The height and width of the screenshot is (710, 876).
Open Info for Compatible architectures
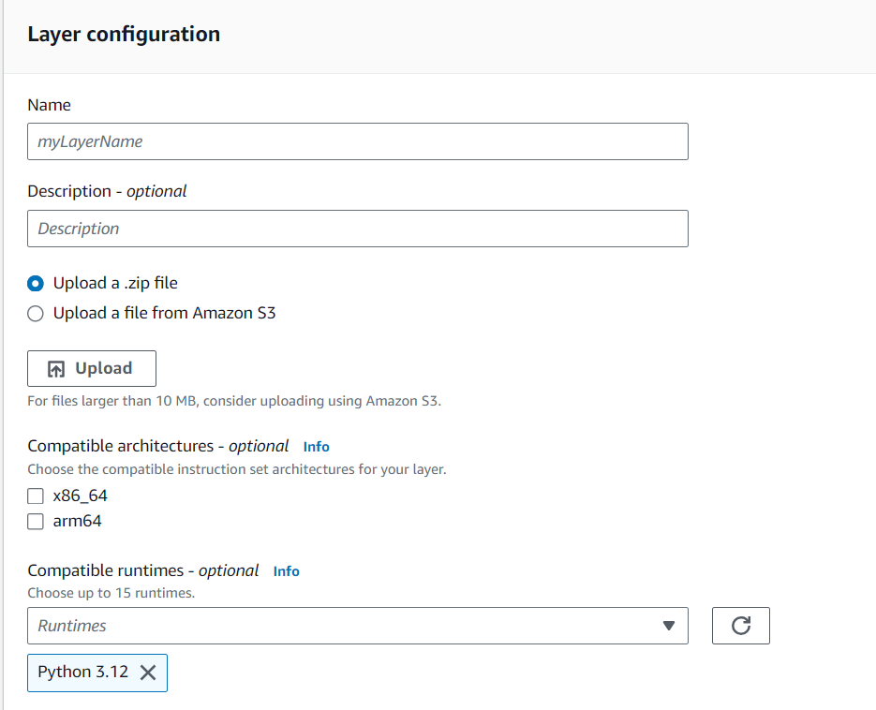[316, 447]
